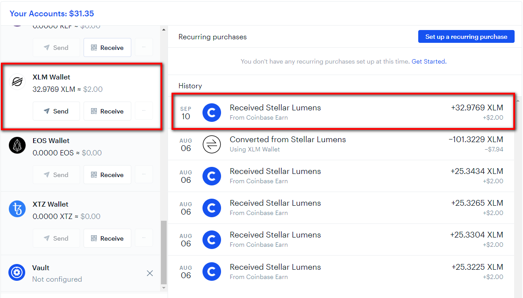This screenshot has height=298, width=523.
Task: Open the Converted from Stellar Lumens transaction
Action: (x=341, y=144)
